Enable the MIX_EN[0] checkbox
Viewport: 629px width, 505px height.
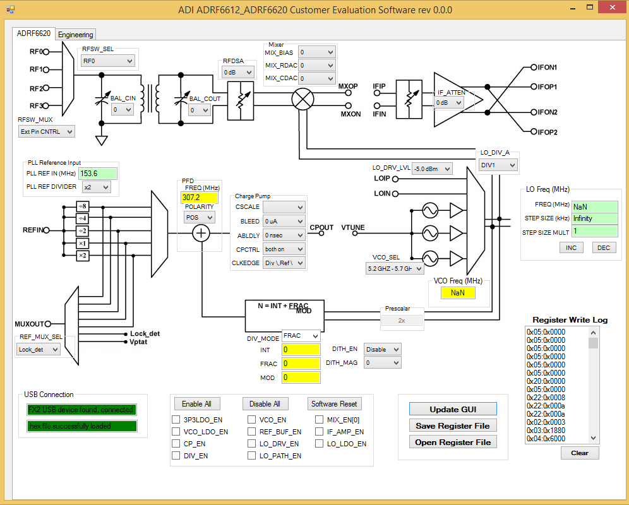pyautogui.click(x=320, y=420)
